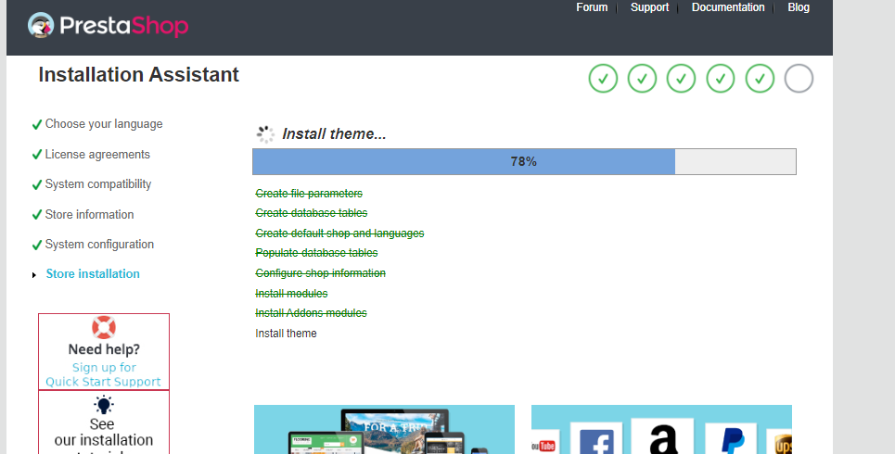Screen dimensions: 895x454
Task: Click the arrow beside Store installation
Action: coord(35,275)
